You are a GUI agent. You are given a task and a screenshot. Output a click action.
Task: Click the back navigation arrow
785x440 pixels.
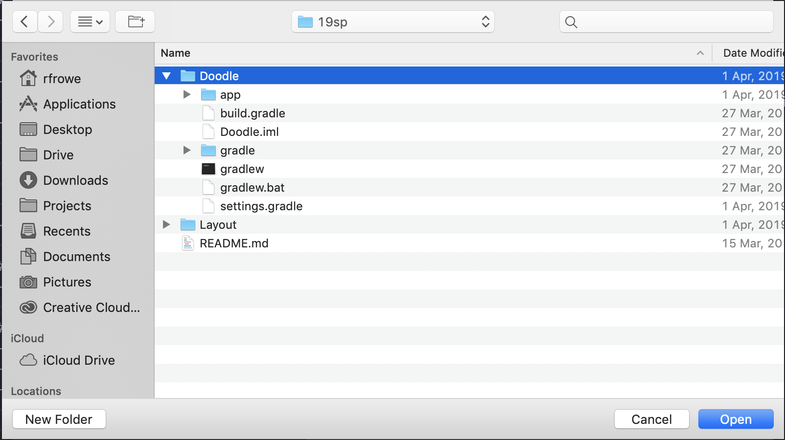[x=24, y=22]
